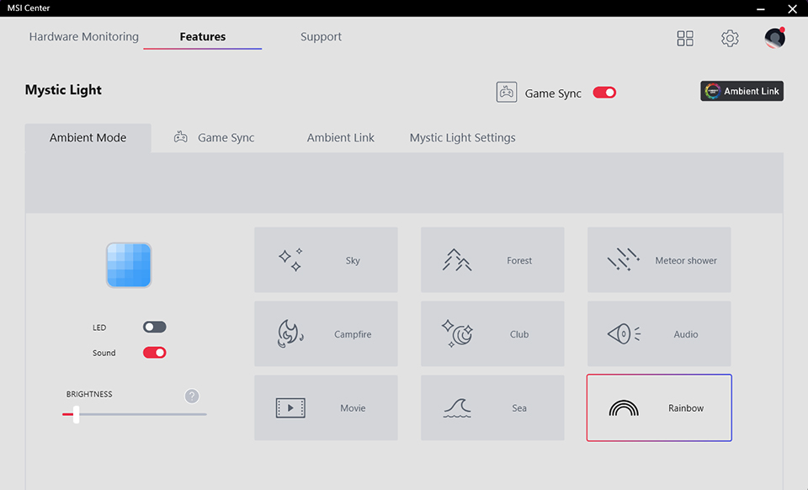Open the Ambient Mode tab

pos(88,137)
